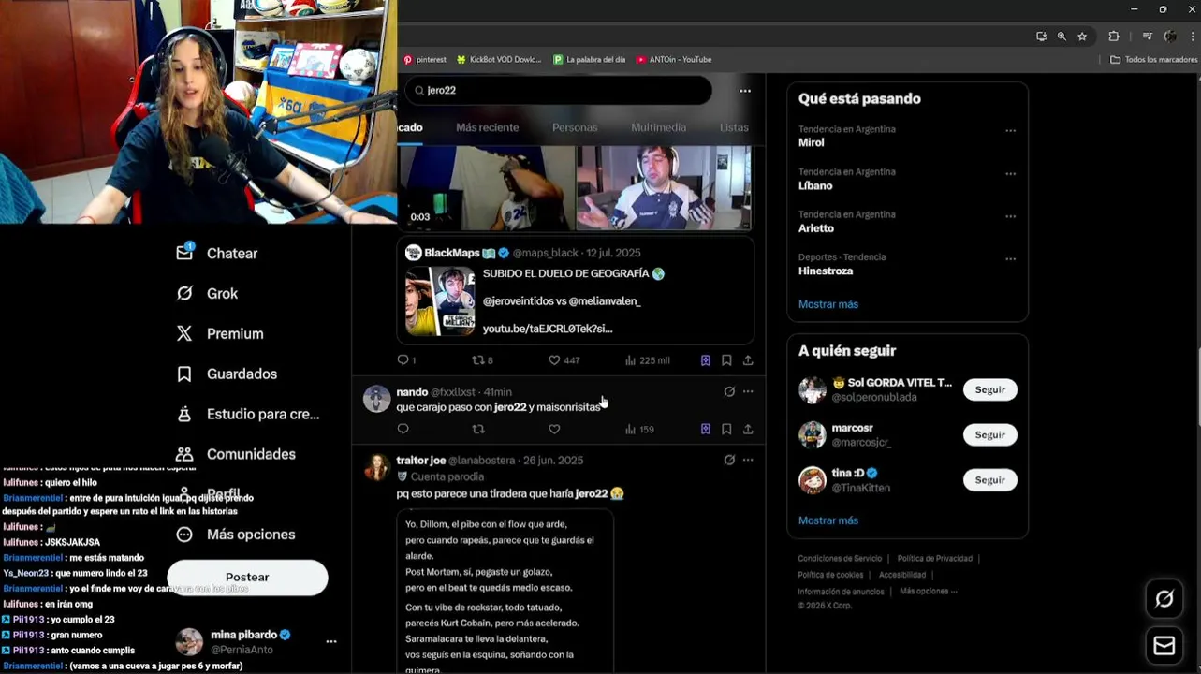
Task: Share the BlackMaps post
Action: pyautogui.click(x=748, y=359)
